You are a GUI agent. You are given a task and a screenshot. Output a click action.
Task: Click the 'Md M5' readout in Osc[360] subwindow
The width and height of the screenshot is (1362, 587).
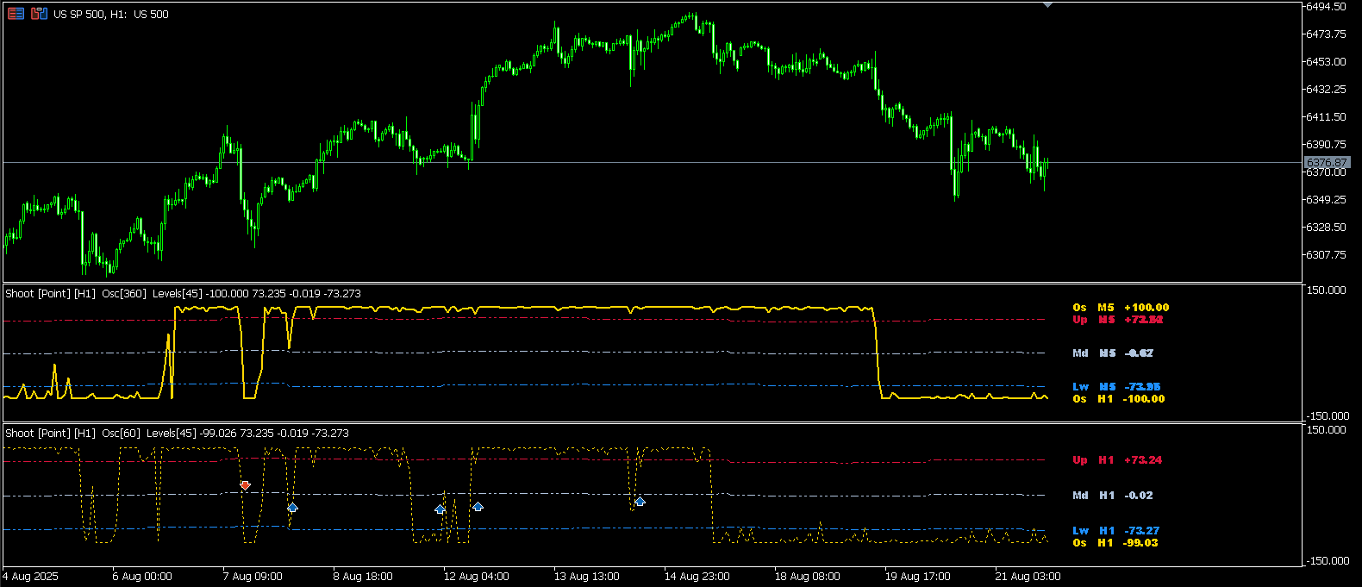tap(1113, 353)
